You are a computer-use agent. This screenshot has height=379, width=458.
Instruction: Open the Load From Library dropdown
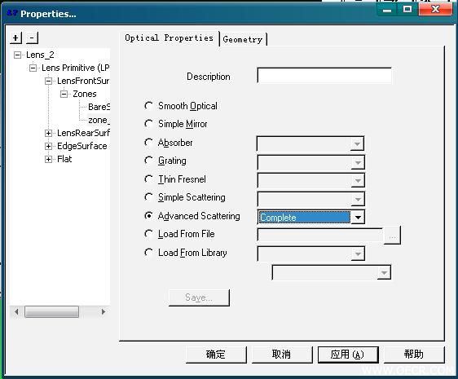coord(358,254)
